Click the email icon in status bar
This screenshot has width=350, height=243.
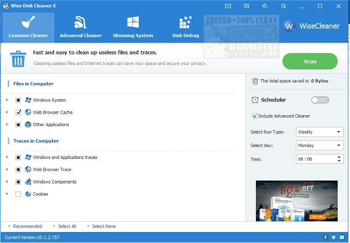point(342,238)
